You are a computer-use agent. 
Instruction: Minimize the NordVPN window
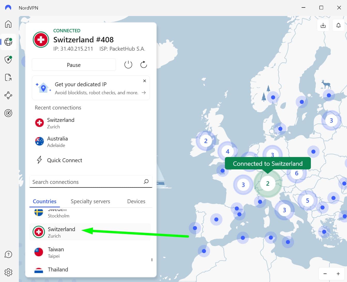coord(303,8)
